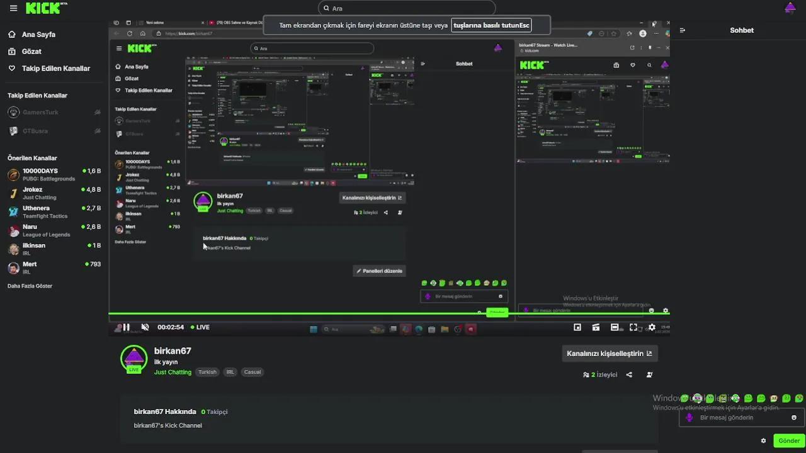
Task: Open chat settings gear next to Gönder
Action: coord(763,441)
